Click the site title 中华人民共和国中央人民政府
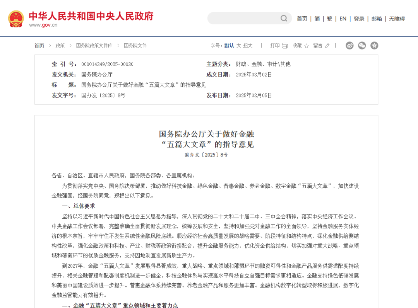Screen dimensions: 418x308 coord(91,16)
